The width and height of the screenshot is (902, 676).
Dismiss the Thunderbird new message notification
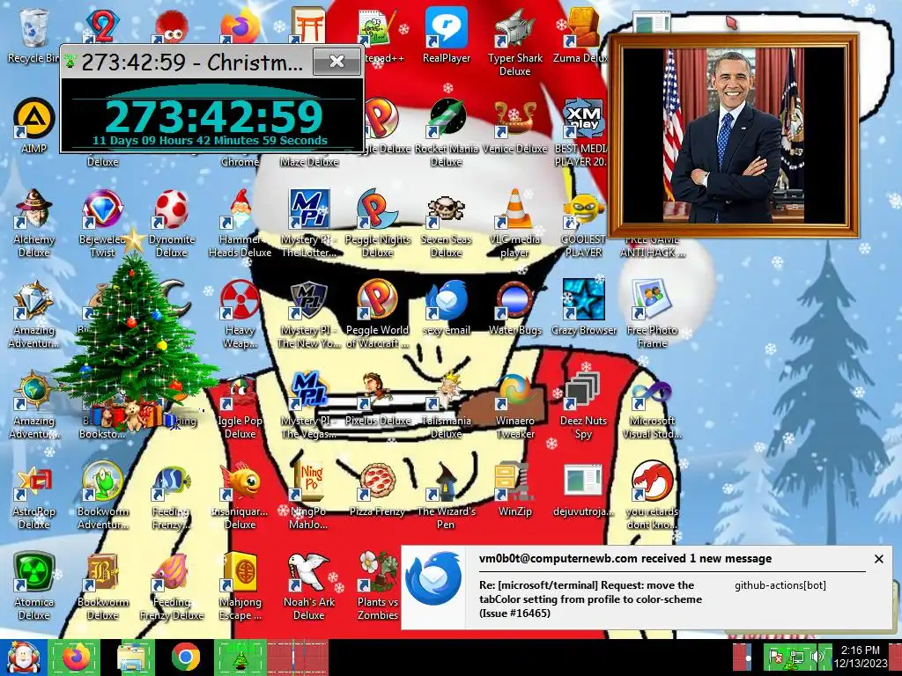click(x=878, y=559)
